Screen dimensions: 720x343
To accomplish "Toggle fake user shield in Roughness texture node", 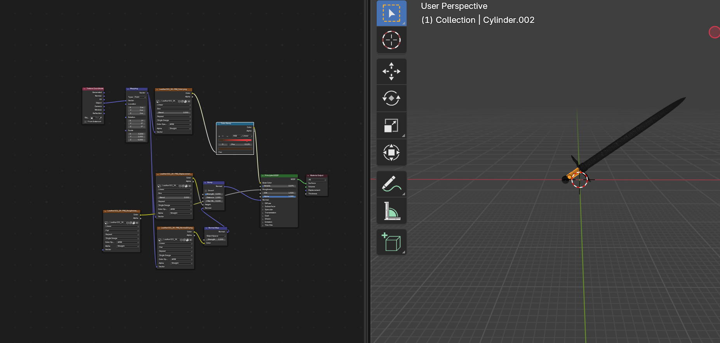I will (128, 223).
